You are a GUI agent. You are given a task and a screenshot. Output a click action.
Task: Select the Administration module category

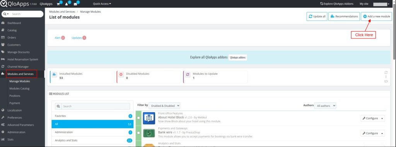coord(92,132)
